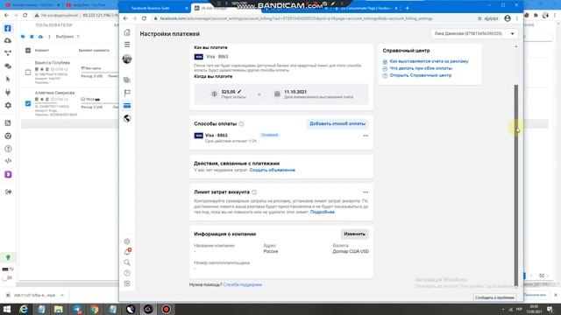Open the Служба поддержки link

click(243, 284)
